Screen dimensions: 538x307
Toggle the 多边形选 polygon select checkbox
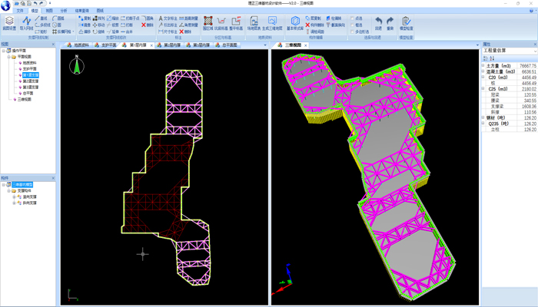point(353,32)
